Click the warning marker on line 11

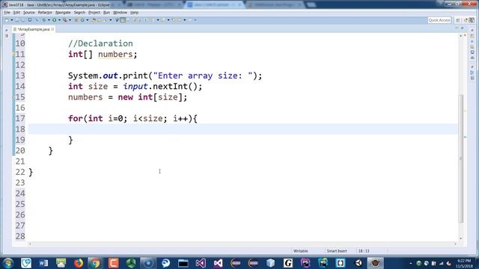tap(13, 55)
